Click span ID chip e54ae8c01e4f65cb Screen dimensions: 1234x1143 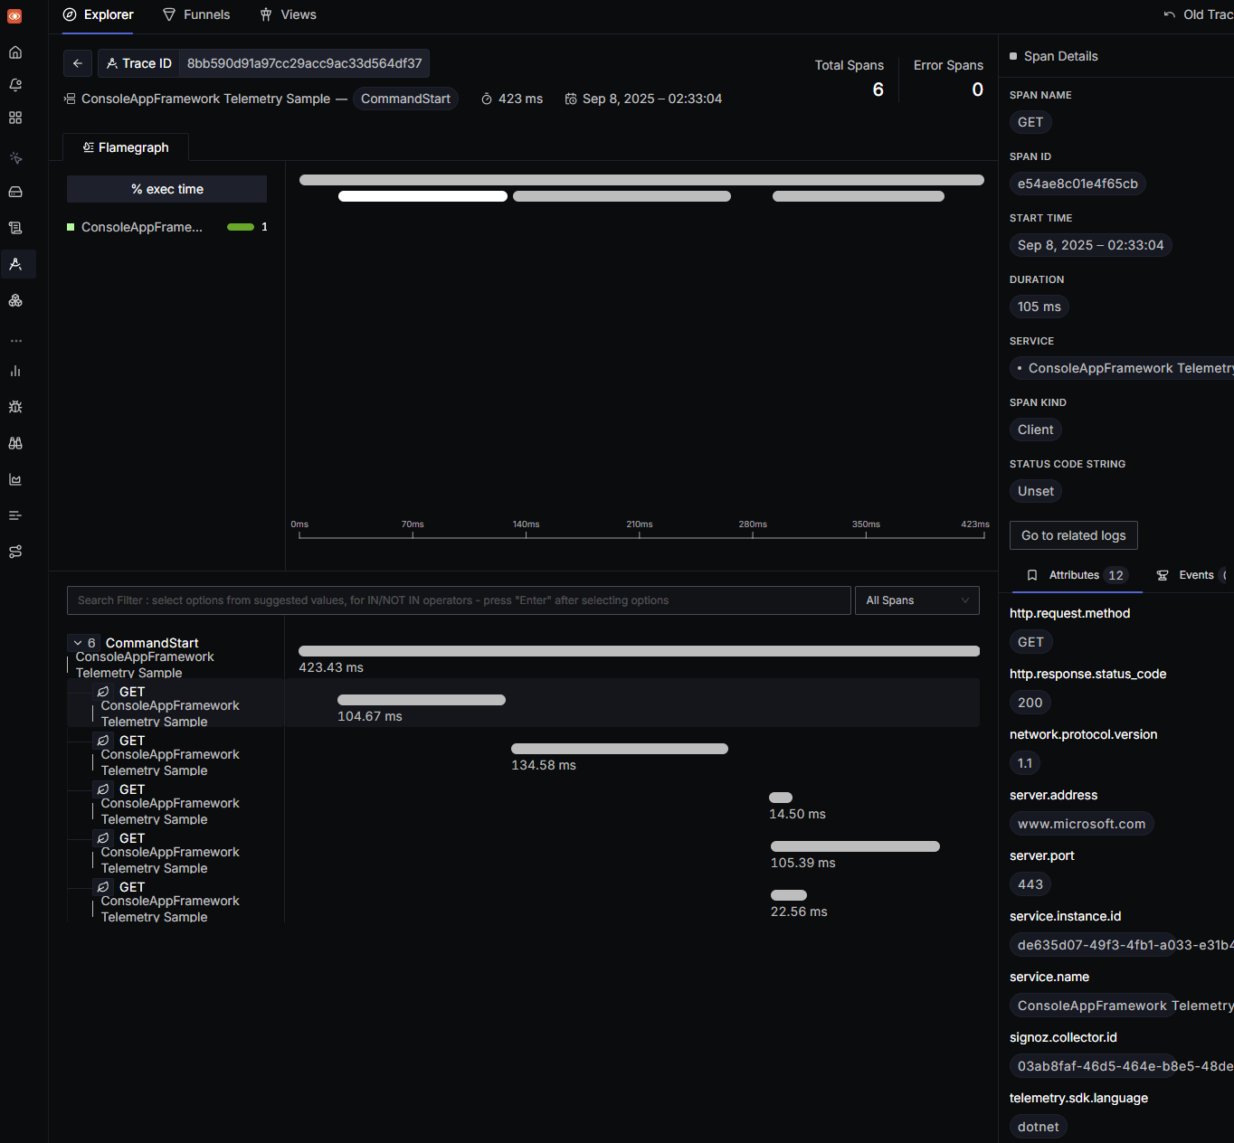[1077, 184]
